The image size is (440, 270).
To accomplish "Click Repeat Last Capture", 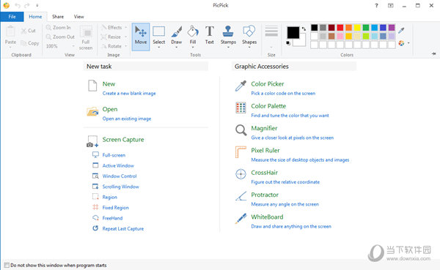I will click(x=118, y=228).
